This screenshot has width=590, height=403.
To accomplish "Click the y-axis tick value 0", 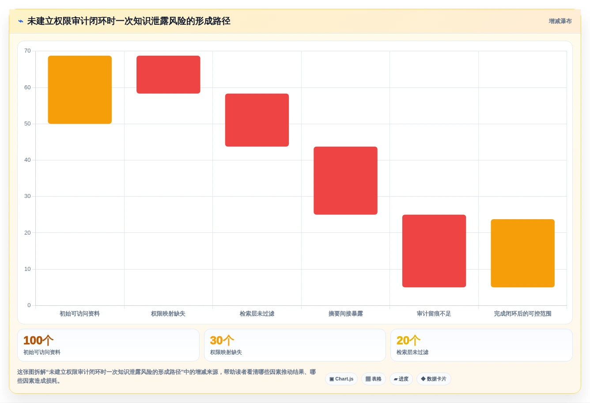I will (x=29, y=305).
